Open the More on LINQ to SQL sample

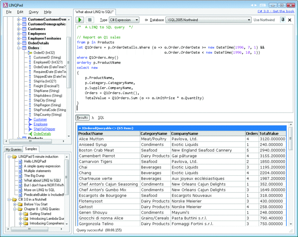coord(39,190)
